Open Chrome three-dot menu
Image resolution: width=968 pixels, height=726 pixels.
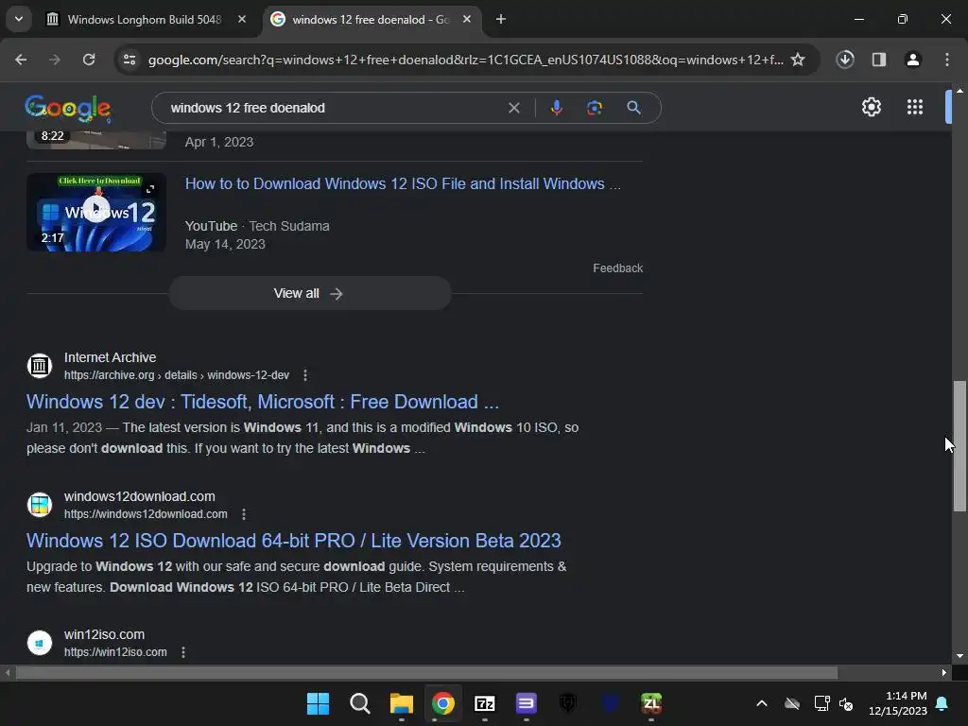[947, 60]
